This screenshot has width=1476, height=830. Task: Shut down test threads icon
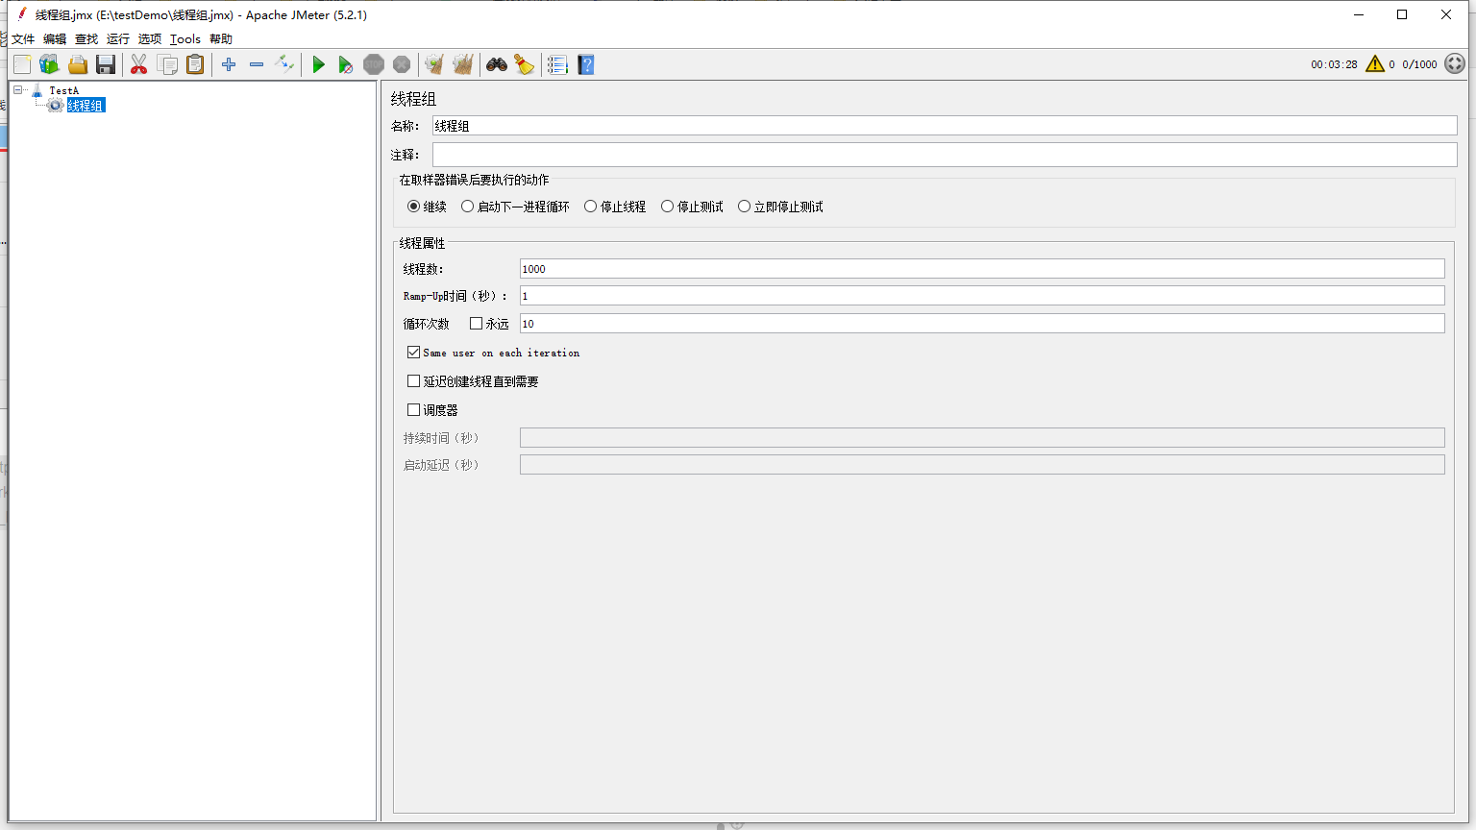[x=402, y=64]
